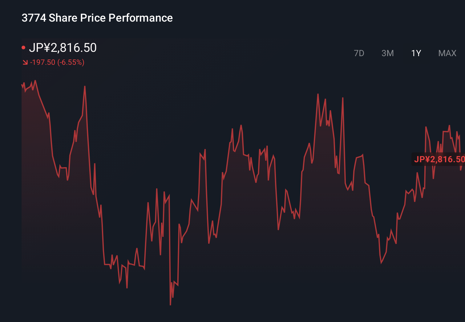Click the red down-arrow decline icon

coord(25,62)
